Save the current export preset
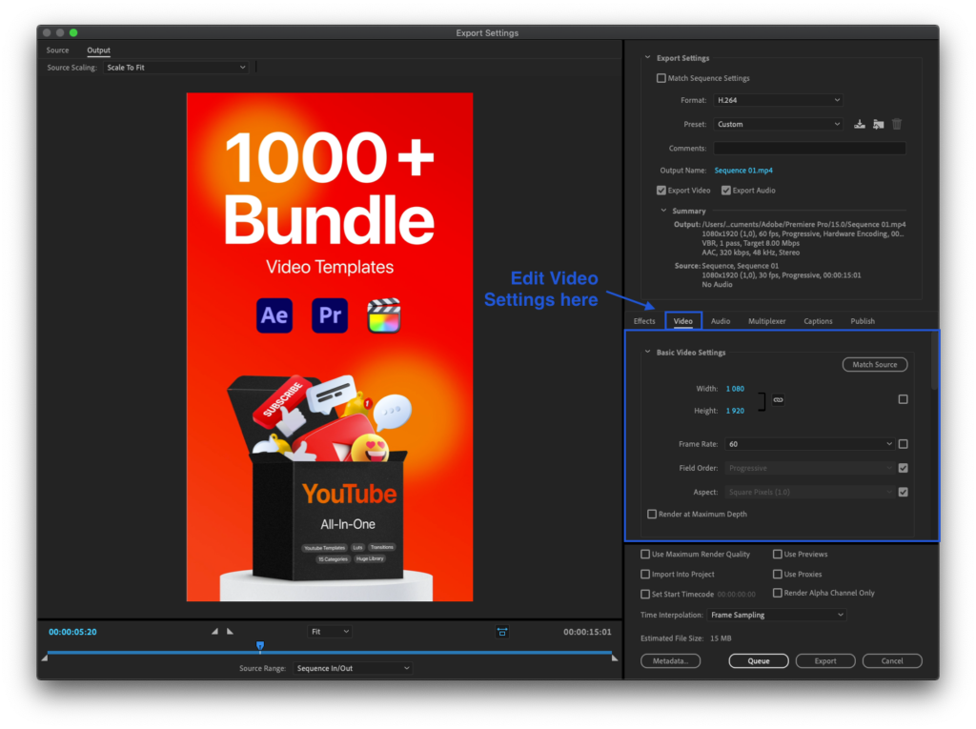 point(859,124)
